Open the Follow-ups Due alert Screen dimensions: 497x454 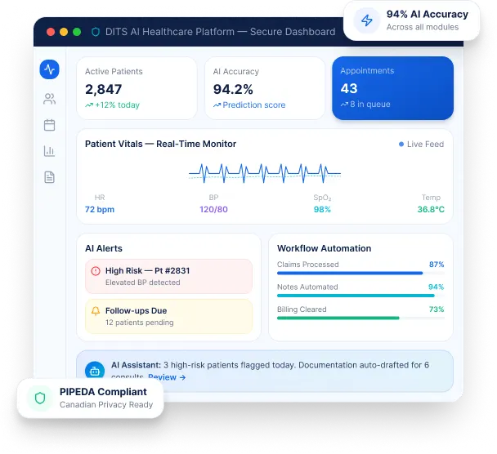pos(168,316)
